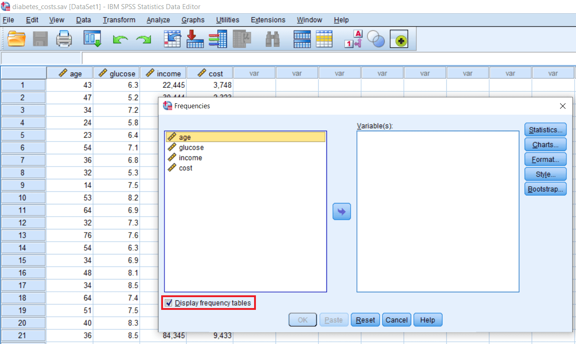Click cost cell 3,748
576x344 pixels.
[x=210, y=85]
